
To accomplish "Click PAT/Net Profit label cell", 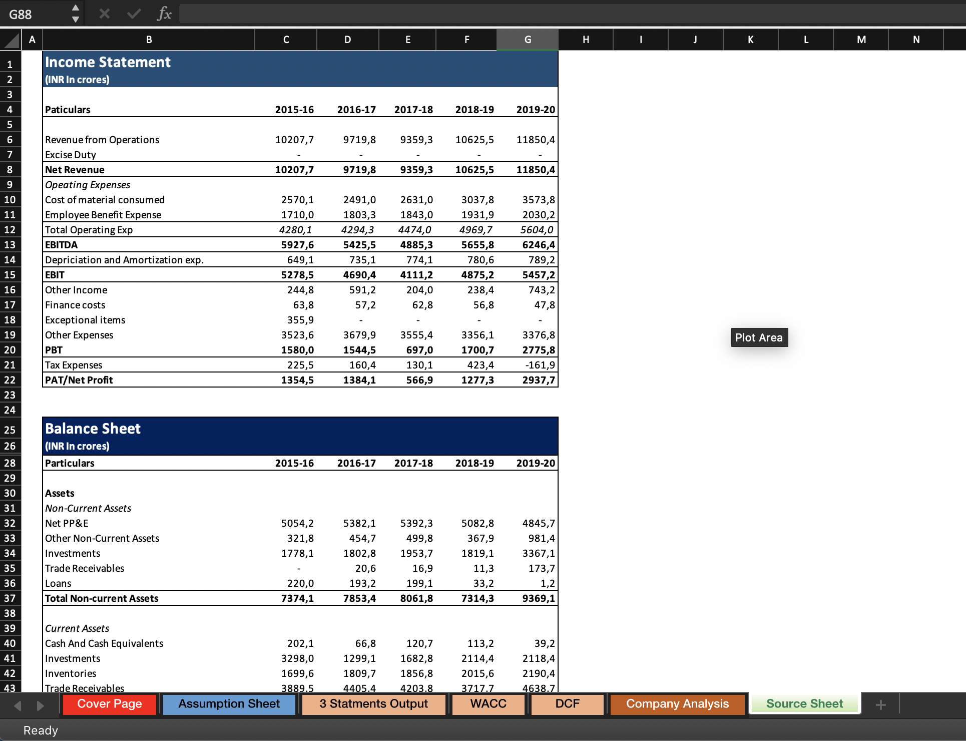I will pyautogui.click(x=79, y=380).
